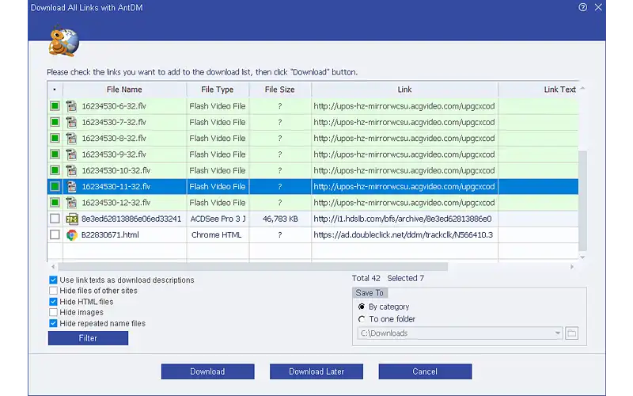Click the Save To group label
Screen dimensions: 633x396
[370, 293]
